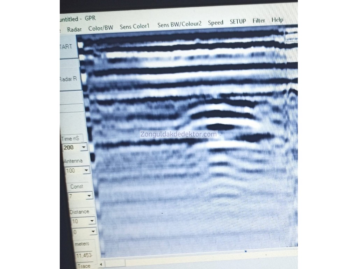The height and width of the screenshot is (269, 358).
Task: Click the "Antenna" label
Action: point(73,161)
